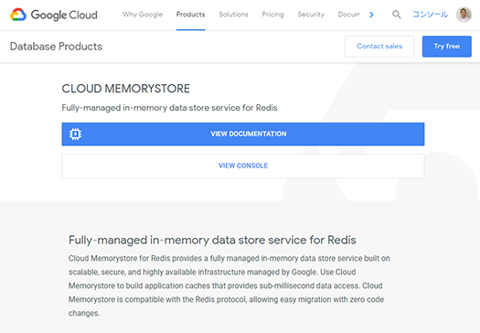This screenshot has height=333, width=480.
Task: Click the VIEW CONSOLE button
Action: (243, 166)
